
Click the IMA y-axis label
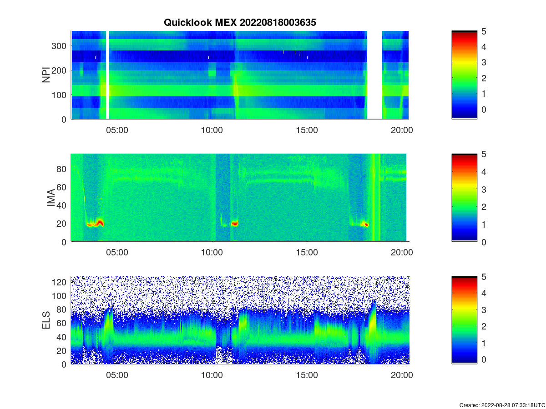click(x=51, y=199)
